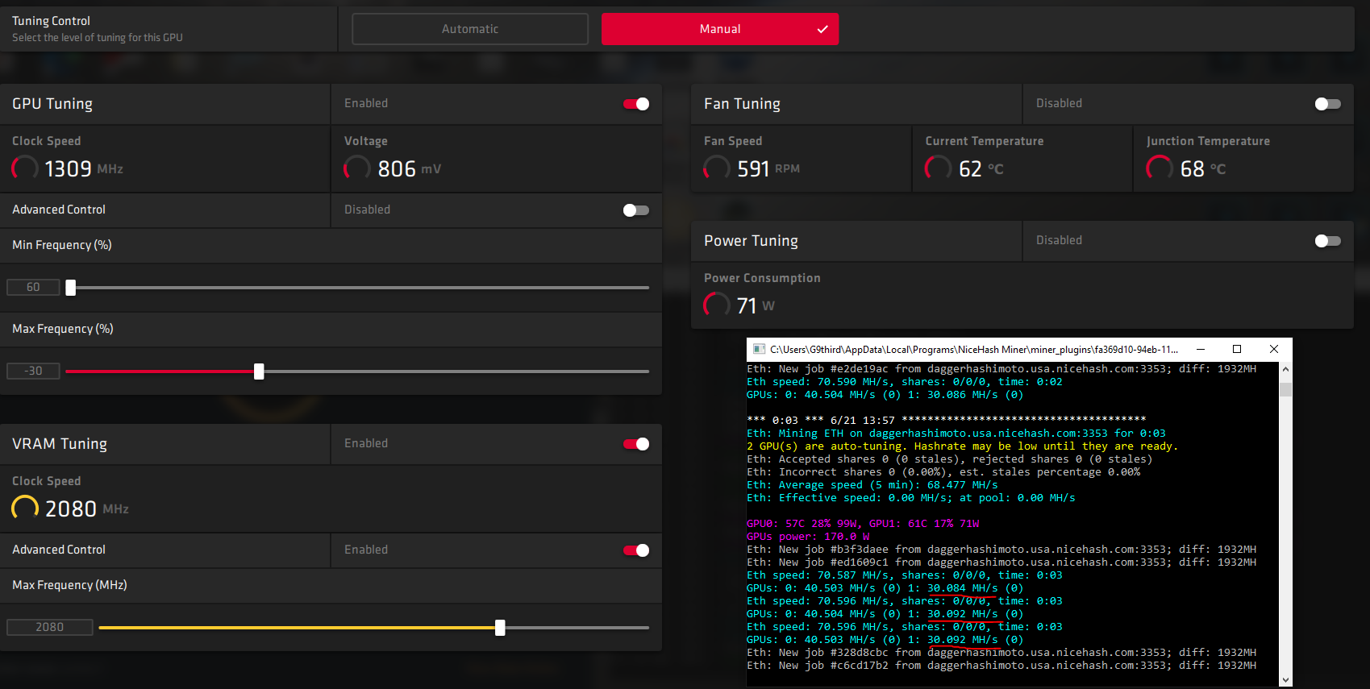The image size is (1370, 689).
Task: Click console scrollbar up arrow
Action: point(1285,369)
